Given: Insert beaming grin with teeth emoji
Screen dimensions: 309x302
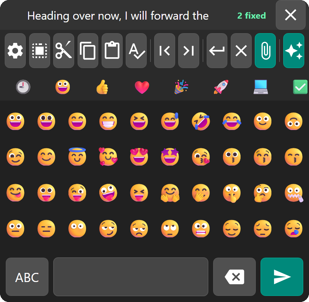Looking at the screenshot, I should tap(108, 121).
